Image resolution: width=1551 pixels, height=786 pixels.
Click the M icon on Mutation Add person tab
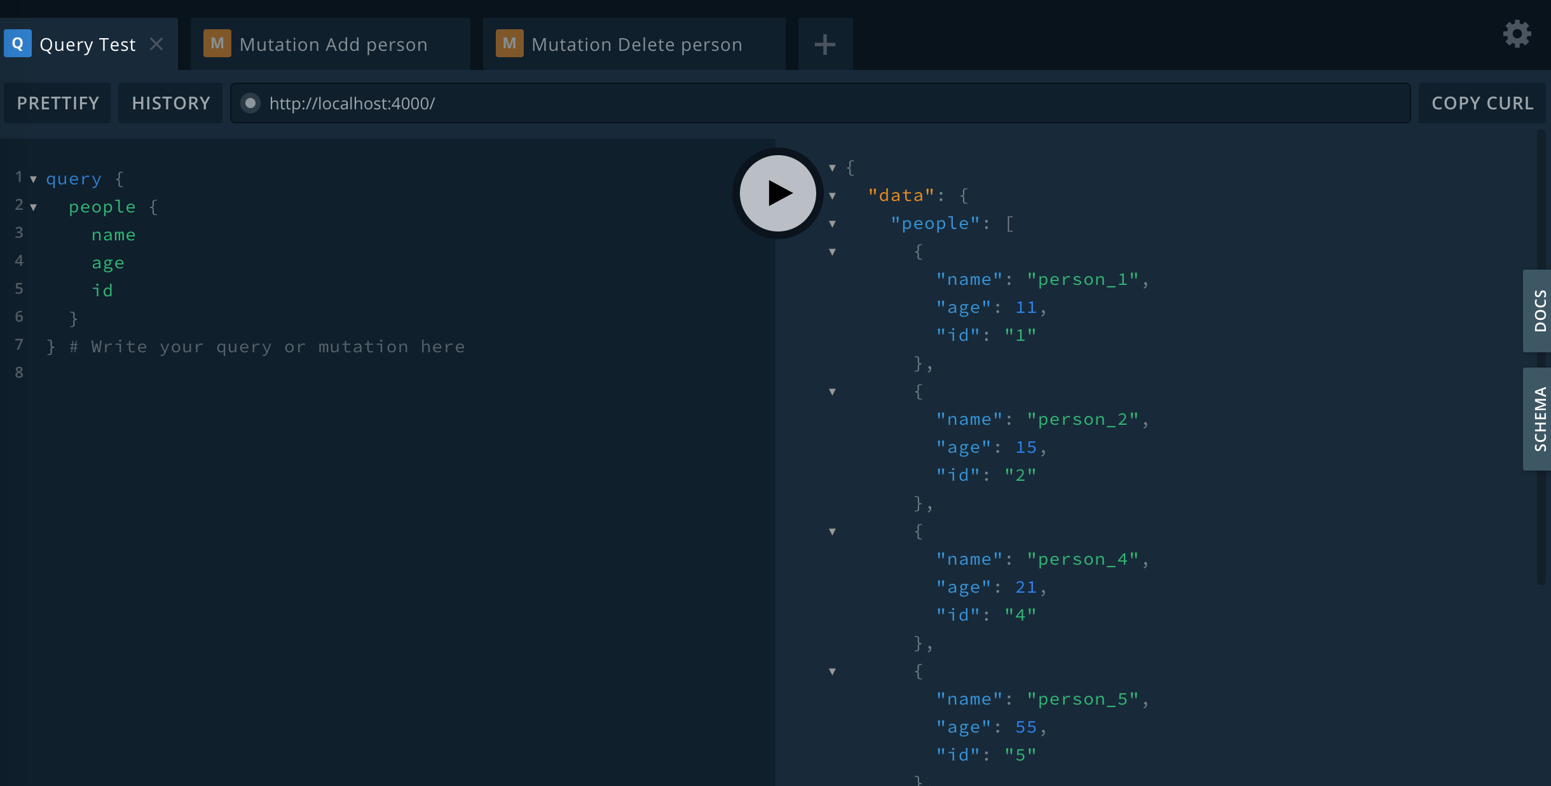[x=217, y=44]
